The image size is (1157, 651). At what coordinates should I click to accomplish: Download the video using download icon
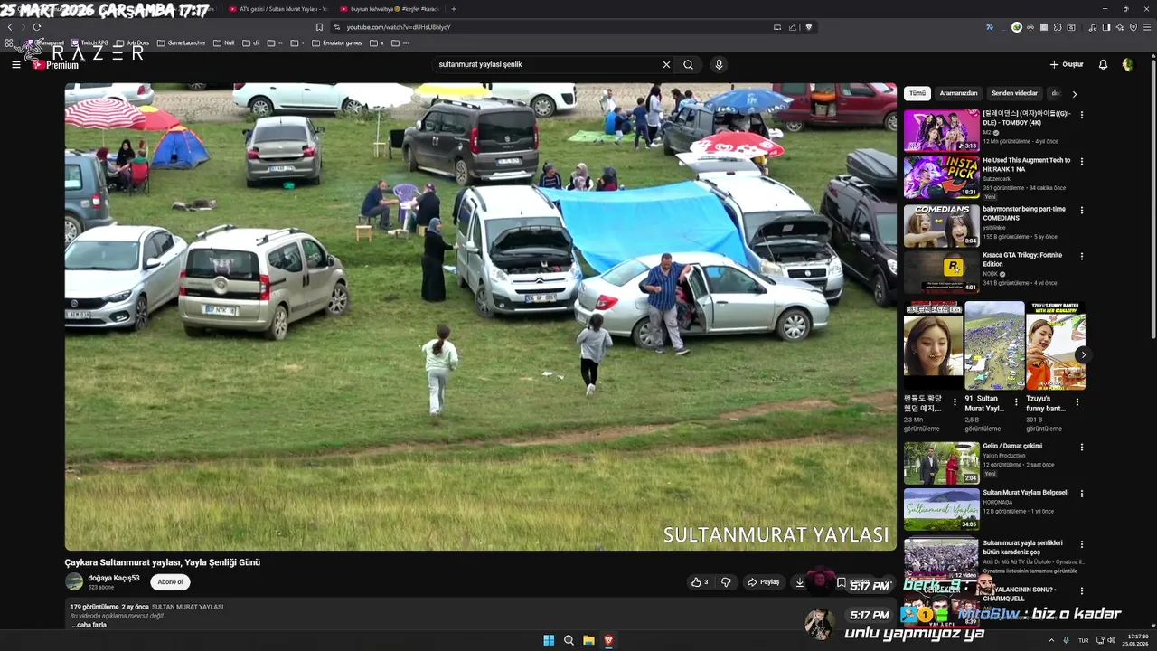coord(800,582)
